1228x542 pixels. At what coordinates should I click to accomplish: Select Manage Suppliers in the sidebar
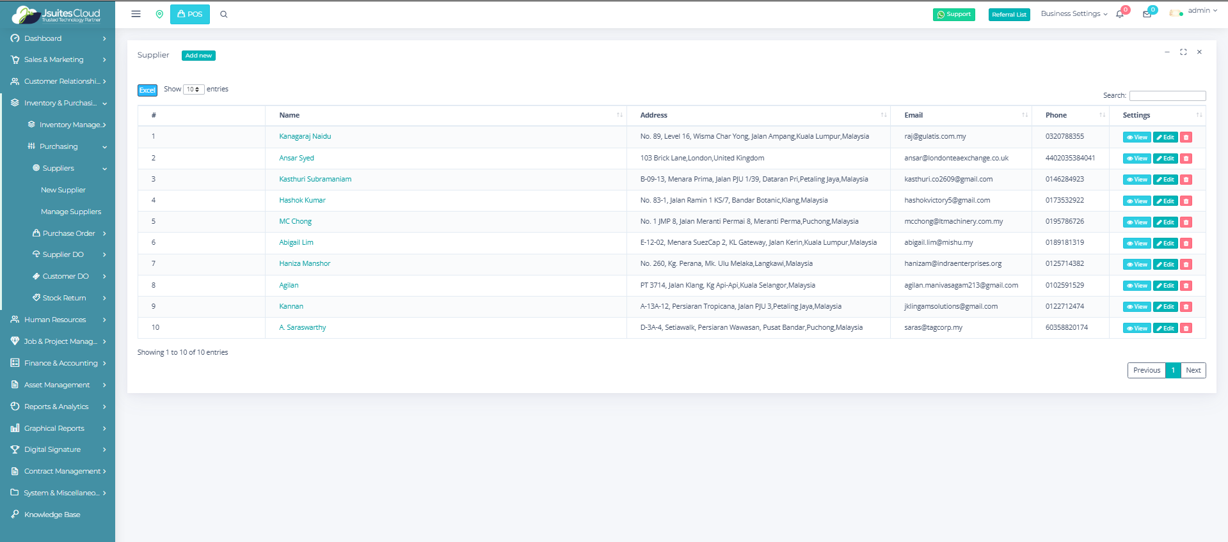[x=71, y=212]
